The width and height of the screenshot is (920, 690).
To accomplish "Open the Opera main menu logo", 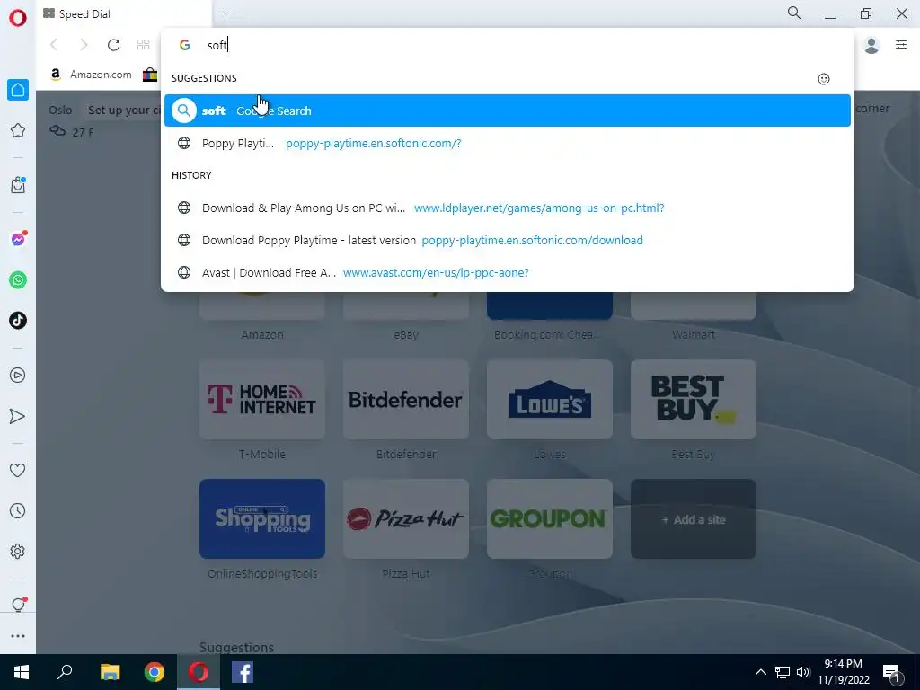I will (18, 18).
